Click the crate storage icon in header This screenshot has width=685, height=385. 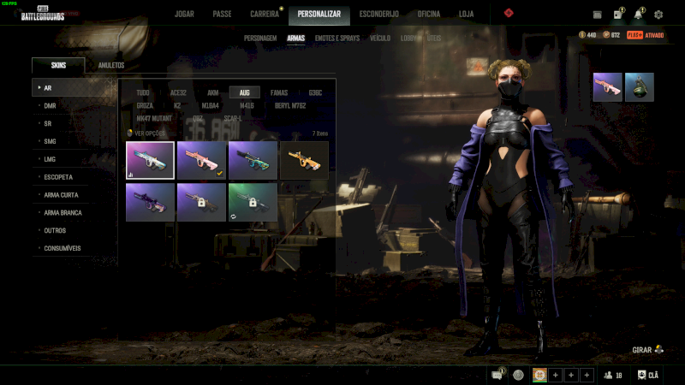point(597,15)
